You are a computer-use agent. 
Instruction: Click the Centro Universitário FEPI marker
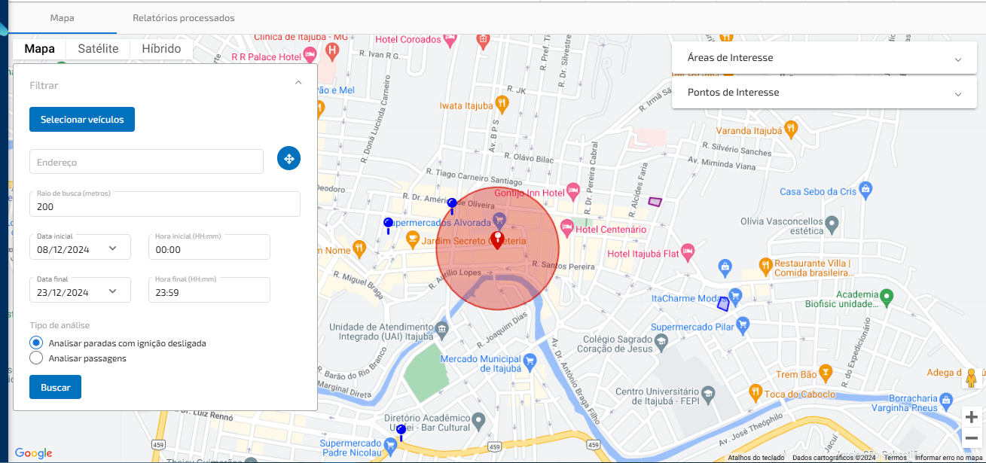[707, 394]
